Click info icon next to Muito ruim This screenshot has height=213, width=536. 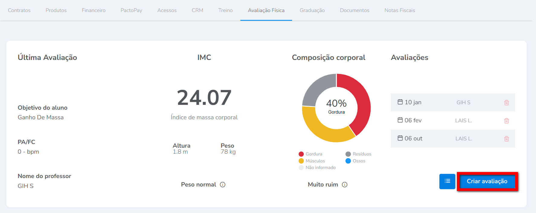coord(345,185)
